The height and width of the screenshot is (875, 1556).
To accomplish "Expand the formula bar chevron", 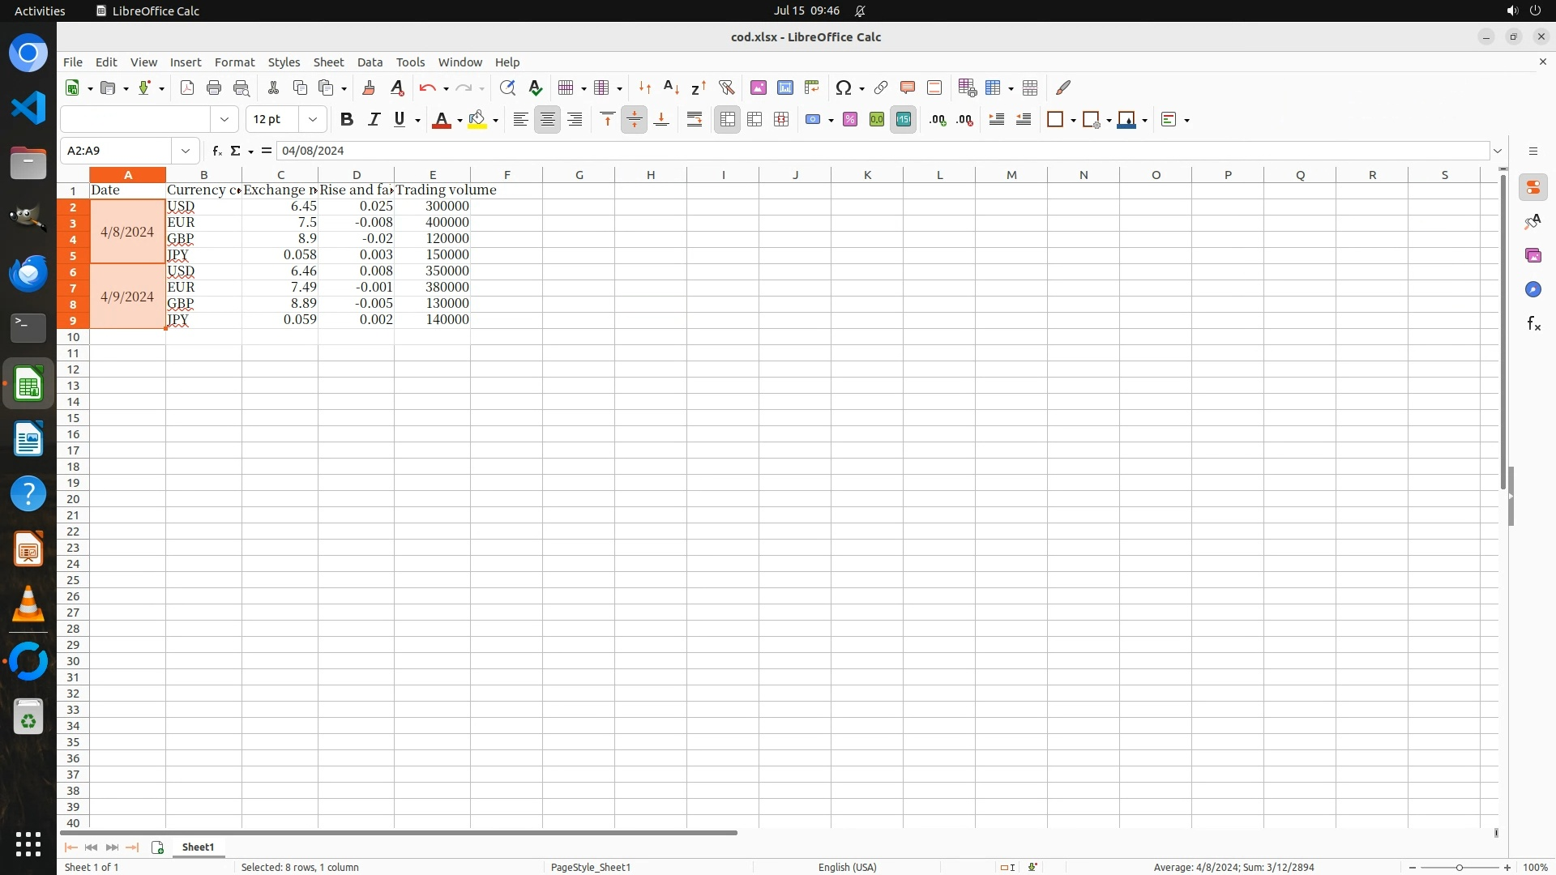I will point(1498,151).
